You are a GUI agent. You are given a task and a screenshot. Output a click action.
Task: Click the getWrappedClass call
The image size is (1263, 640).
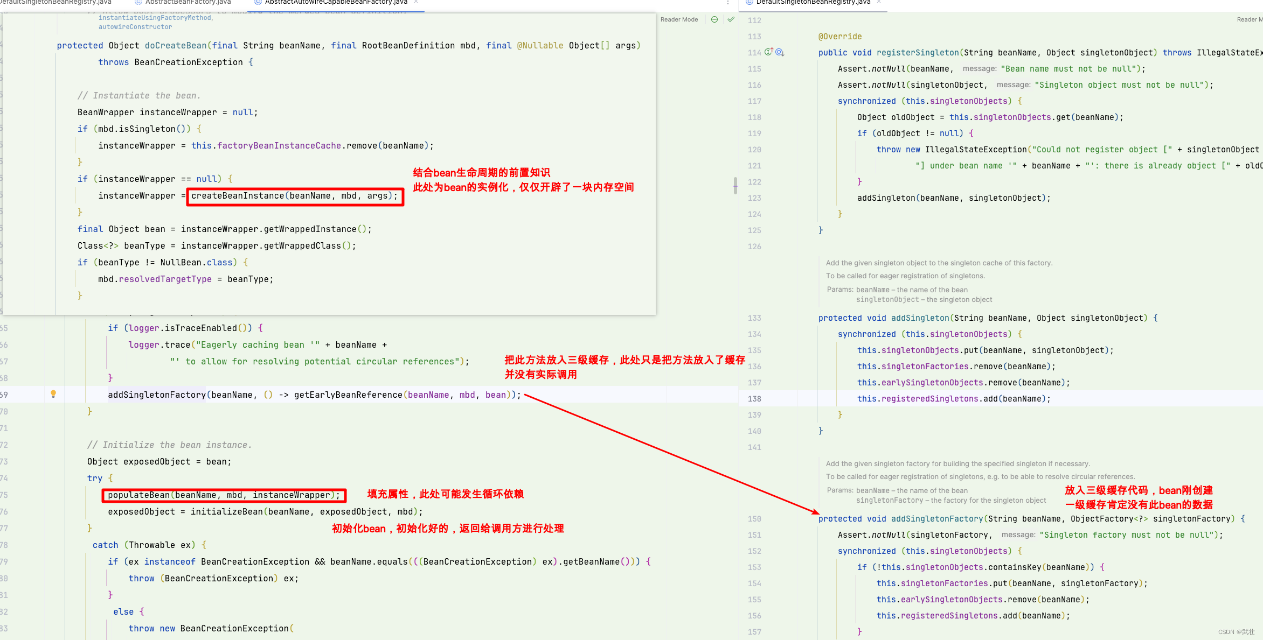[x=302, y=246]
